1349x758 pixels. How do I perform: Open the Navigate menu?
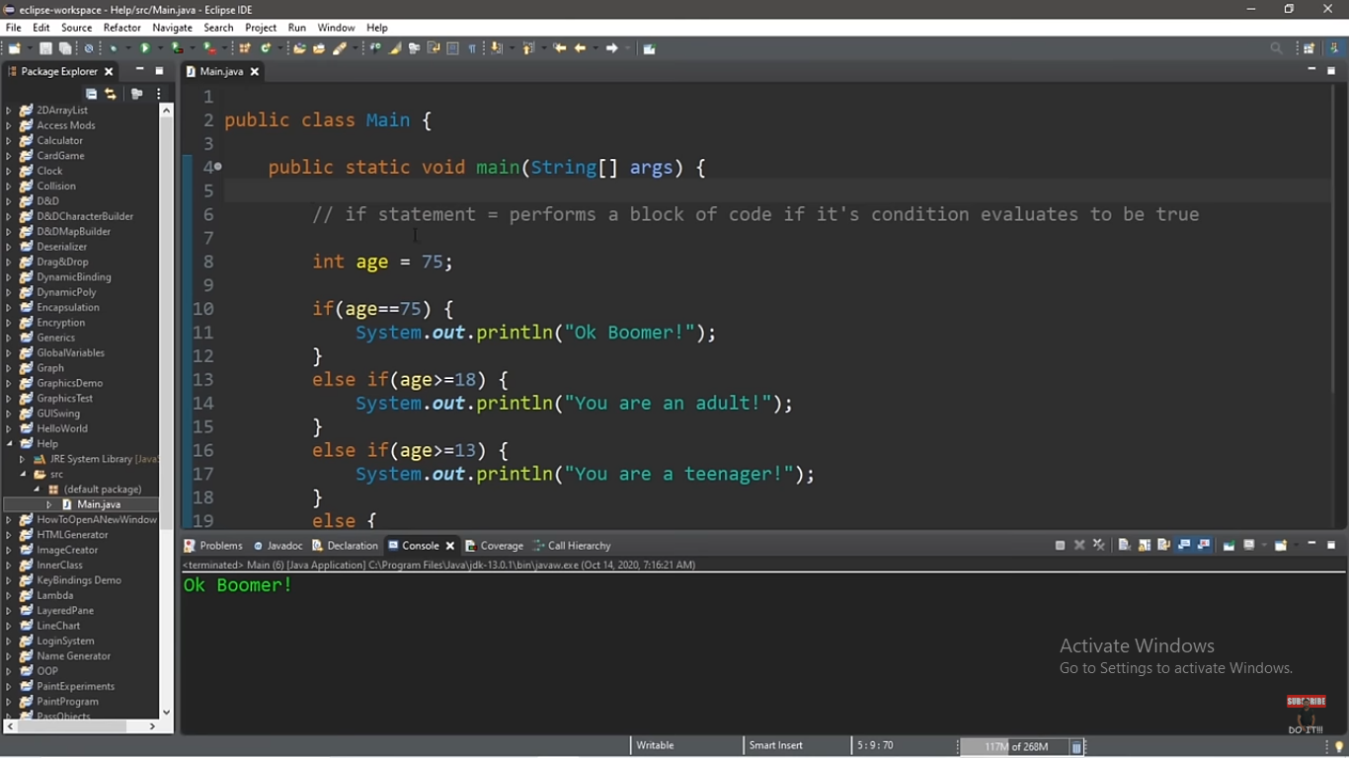coord(173,28)
